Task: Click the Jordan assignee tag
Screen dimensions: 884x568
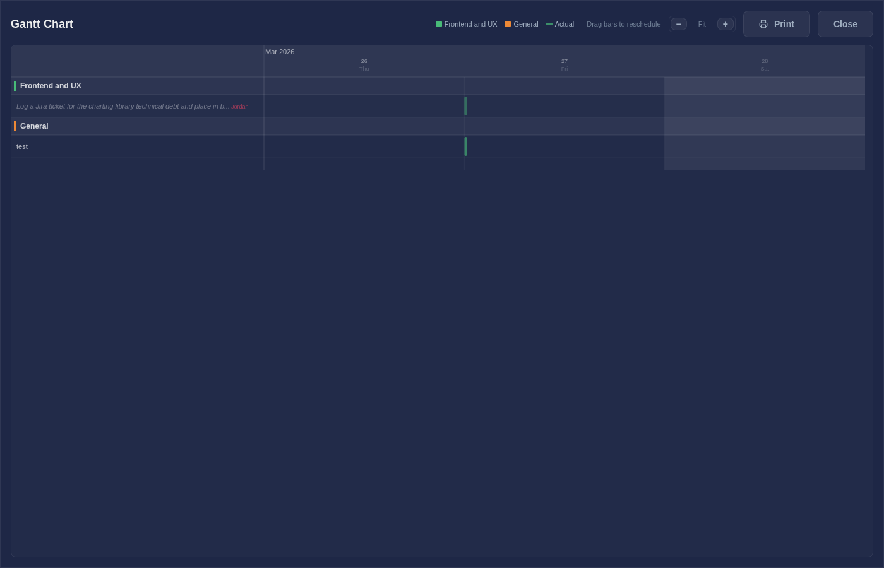Action: tap(240, 107)
